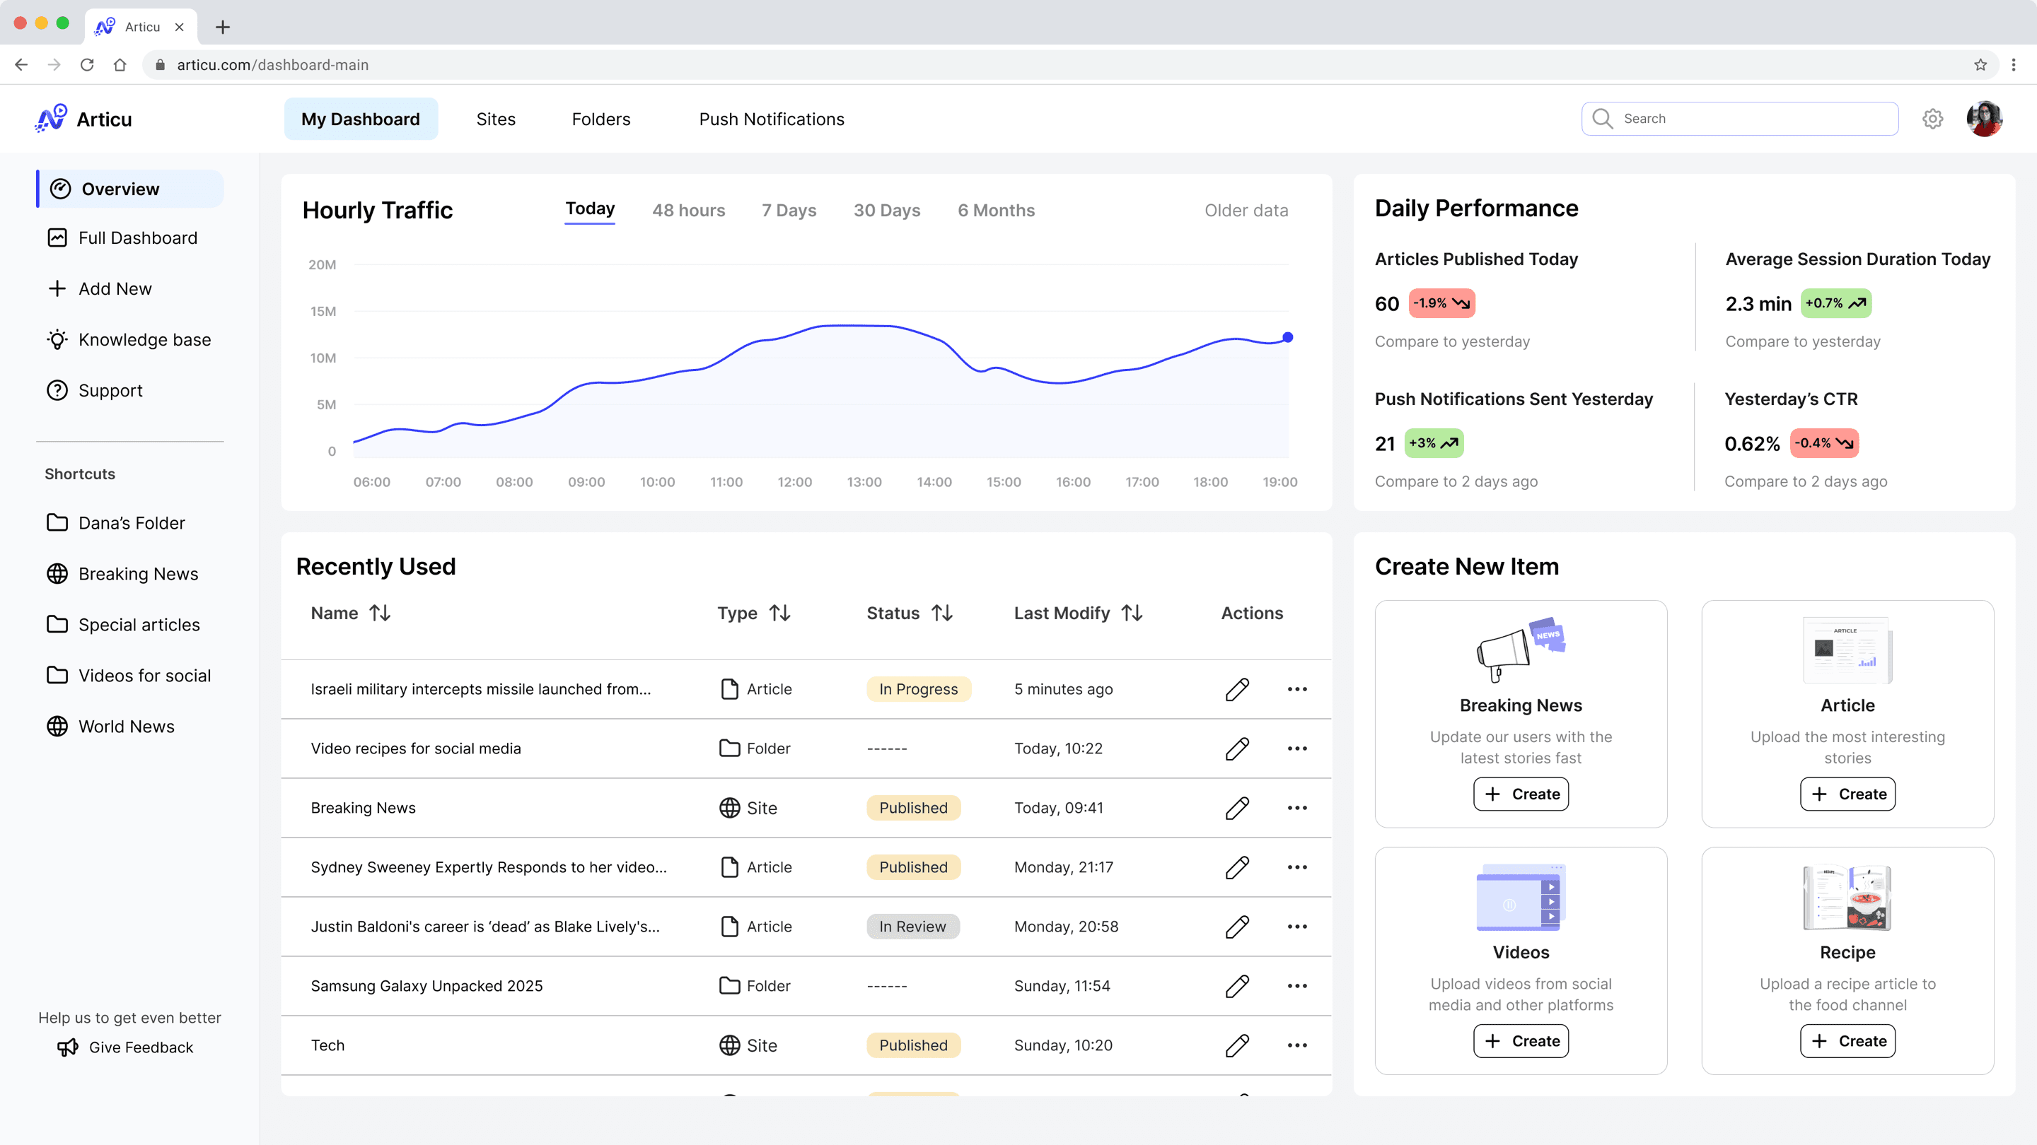Image resolution: width=2037 pixels, height=1145 pixels.
Task: Open more options for Justin Baldoni article
Action: [x=1297, y=926]
